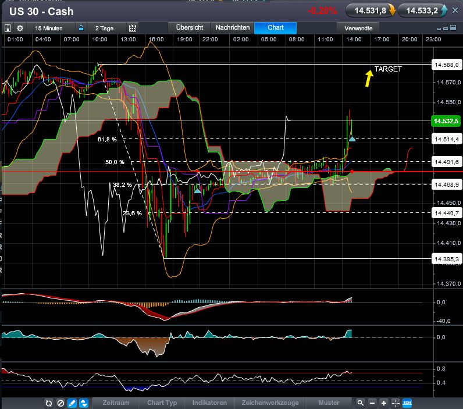Toggle the blue 1234 price label icon
Viewport: 463px width, 409px height.
point(407,403)
